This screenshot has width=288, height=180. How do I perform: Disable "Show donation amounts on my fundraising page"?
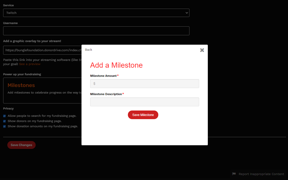pyautogui.click(x=4, y=126)
